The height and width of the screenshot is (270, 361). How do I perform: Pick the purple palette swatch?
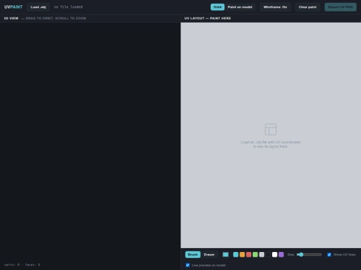281,255
